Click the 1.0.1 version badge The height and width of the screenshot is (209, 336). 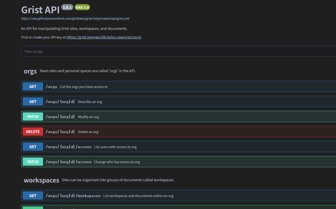coord(67,7)
